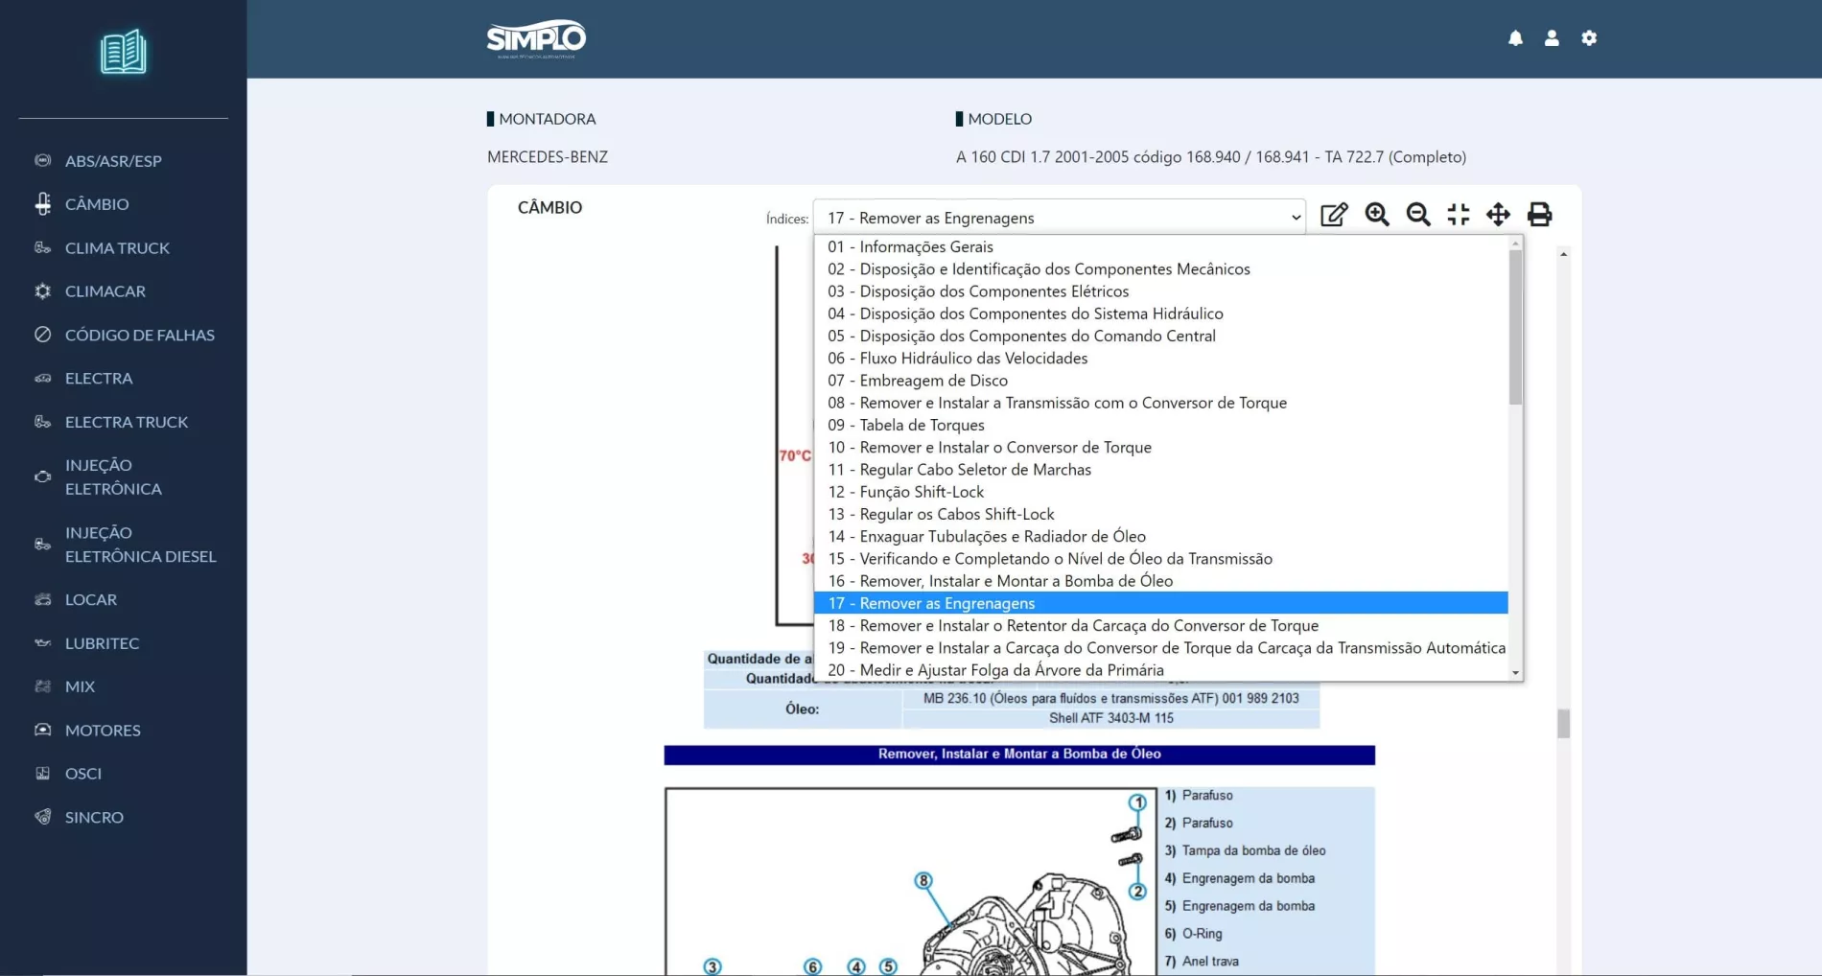Open CLIMACAR section

click(x=105, y=290)
